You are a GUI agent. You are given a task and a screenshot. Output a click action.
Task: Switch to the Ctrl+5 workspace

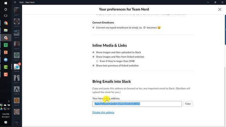point(17,55)
